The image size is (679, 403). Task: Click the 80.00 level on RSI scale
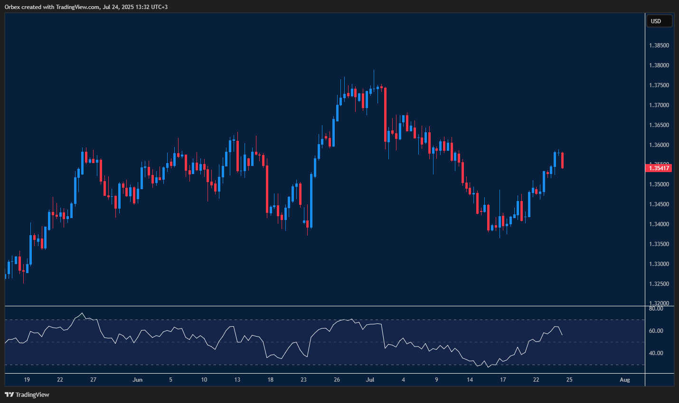coord(656,309)
